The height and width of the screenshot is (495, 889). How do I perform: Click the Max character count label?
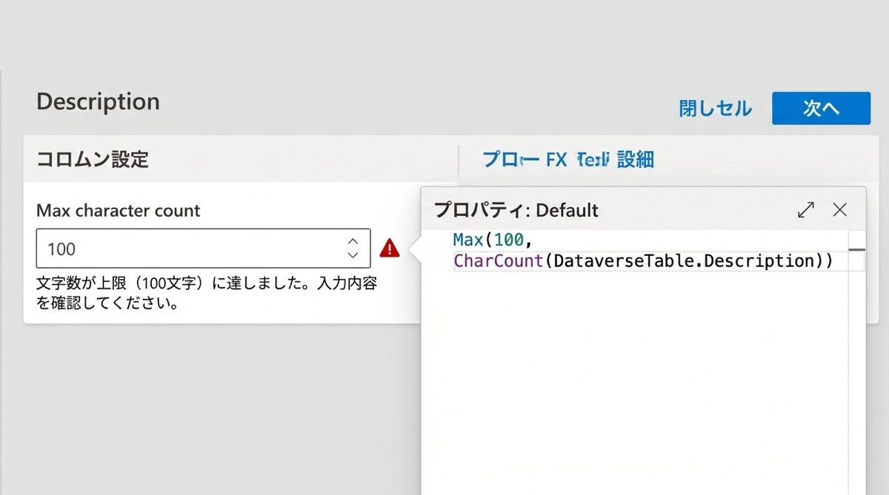coord(118,210)
